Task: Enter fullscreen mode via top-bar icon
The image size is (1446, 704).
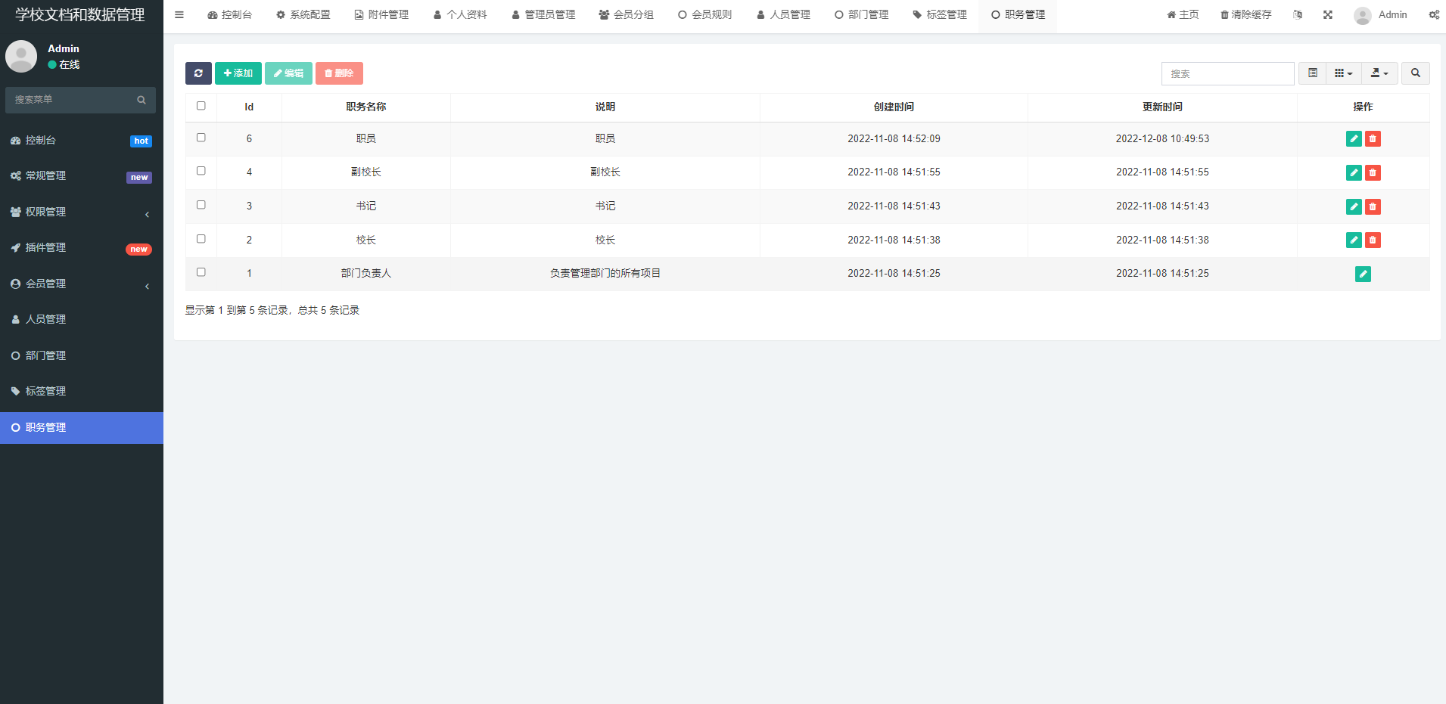Action: 1327,15
